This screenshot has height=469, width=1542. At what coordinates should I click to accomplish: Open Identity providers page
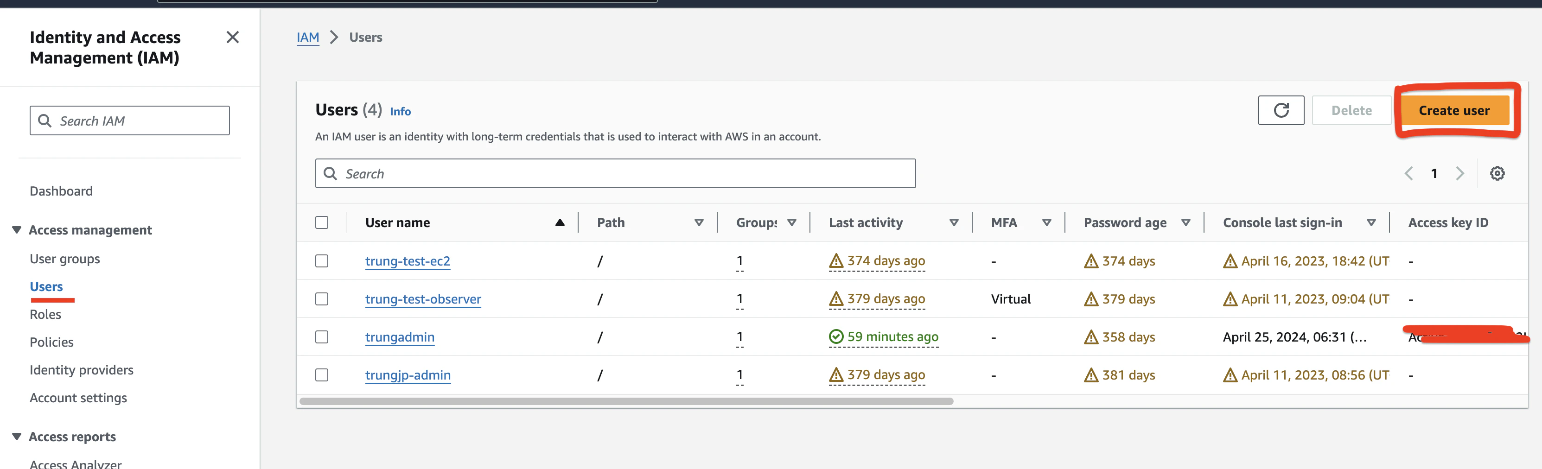click(x=82, y=370)
